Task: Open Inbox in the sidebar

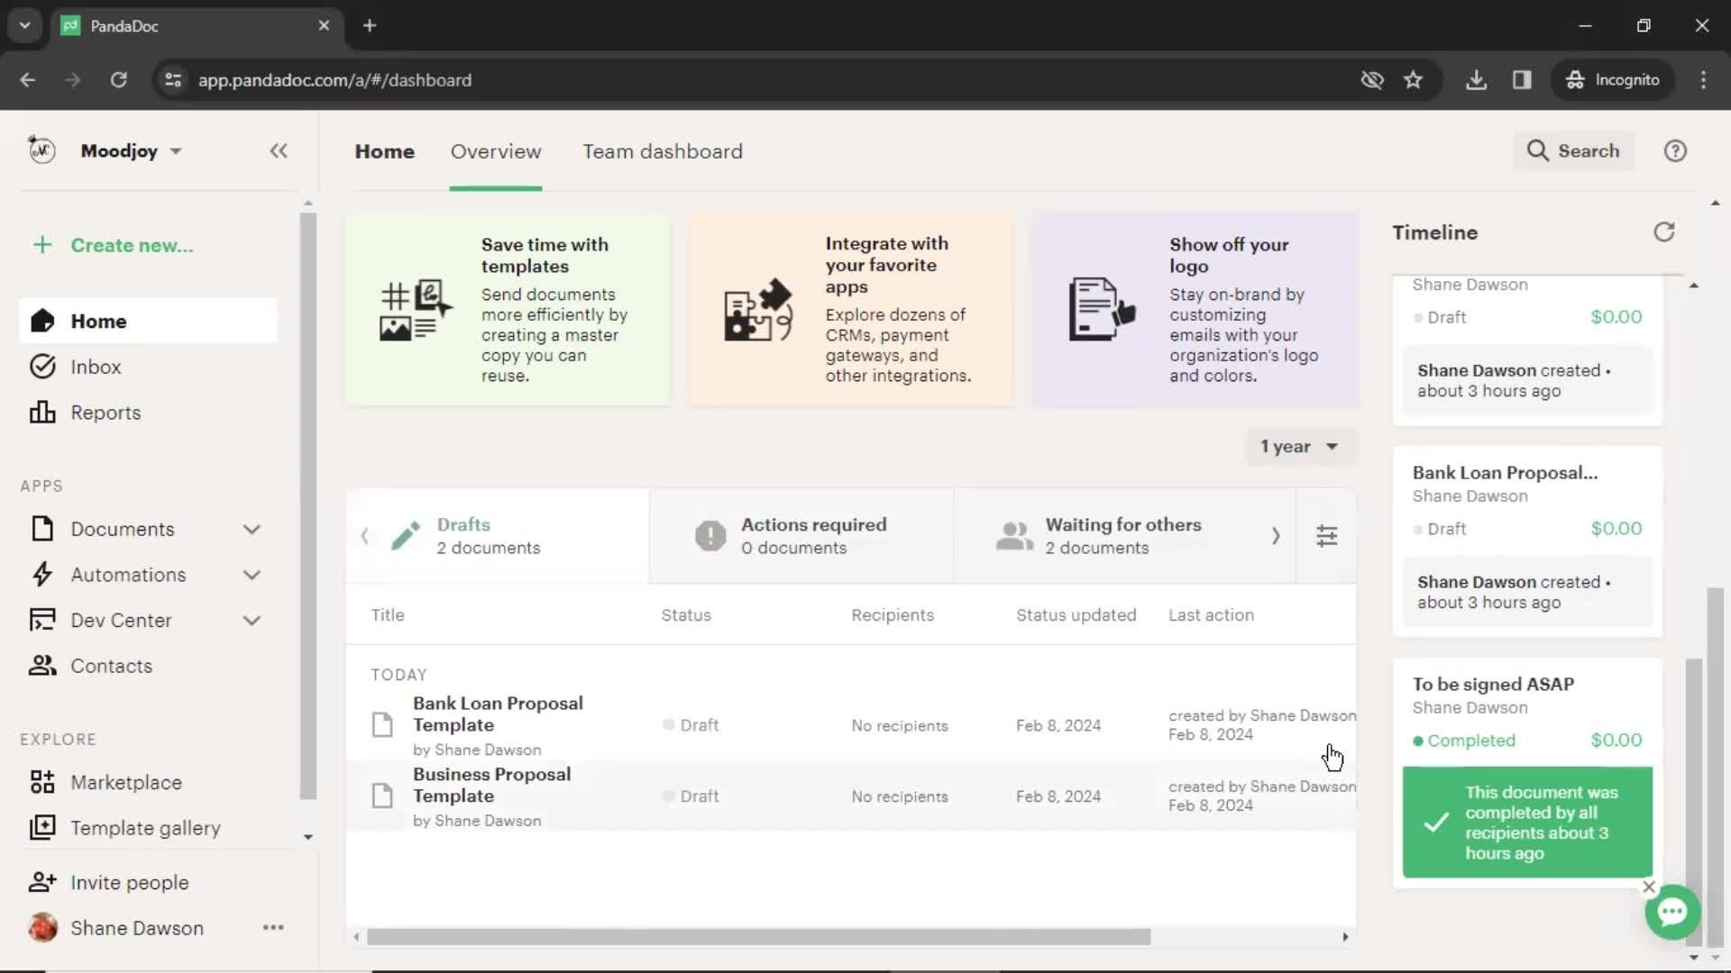Action: [148, 367]
